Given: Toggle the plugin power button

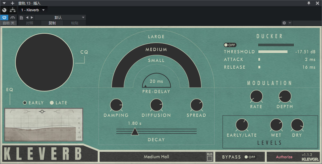Looking at the screenshot, I should point(4,17).
